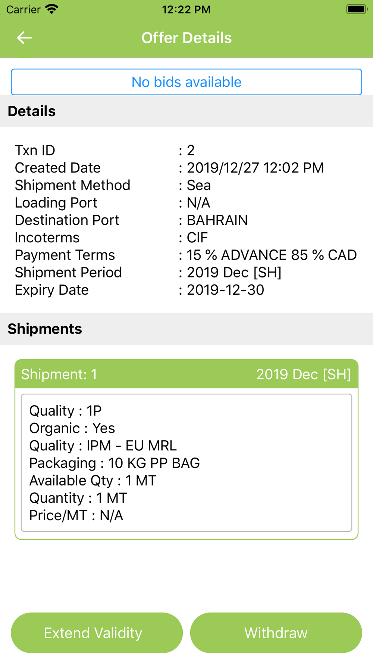Tap the Packaging 10 KG PP BAG line
Image resolution: width=373 pixels, height=664 pixels.
click(x=115, y=463)
